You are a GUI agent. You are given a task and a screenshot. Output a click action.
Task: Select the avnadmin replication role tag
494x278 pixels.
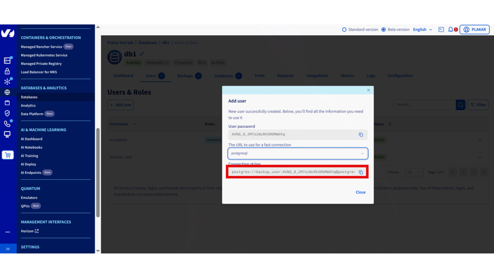(214, 140)
